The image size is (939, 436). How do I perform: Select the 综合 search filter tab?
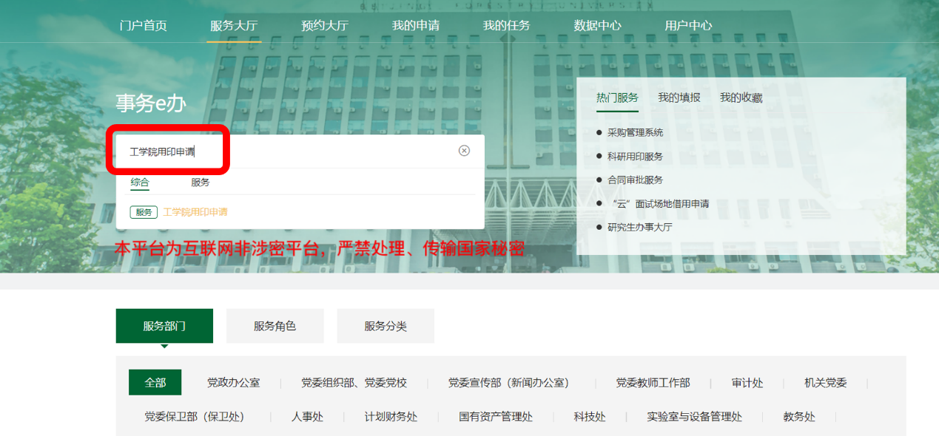point(140,183)
